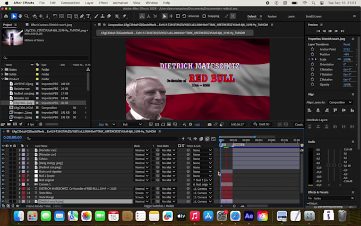Click the timeline Draft 3D lightning icon
Image resolution: width=361 pixels, height=226 pixels.
point(183,139)
